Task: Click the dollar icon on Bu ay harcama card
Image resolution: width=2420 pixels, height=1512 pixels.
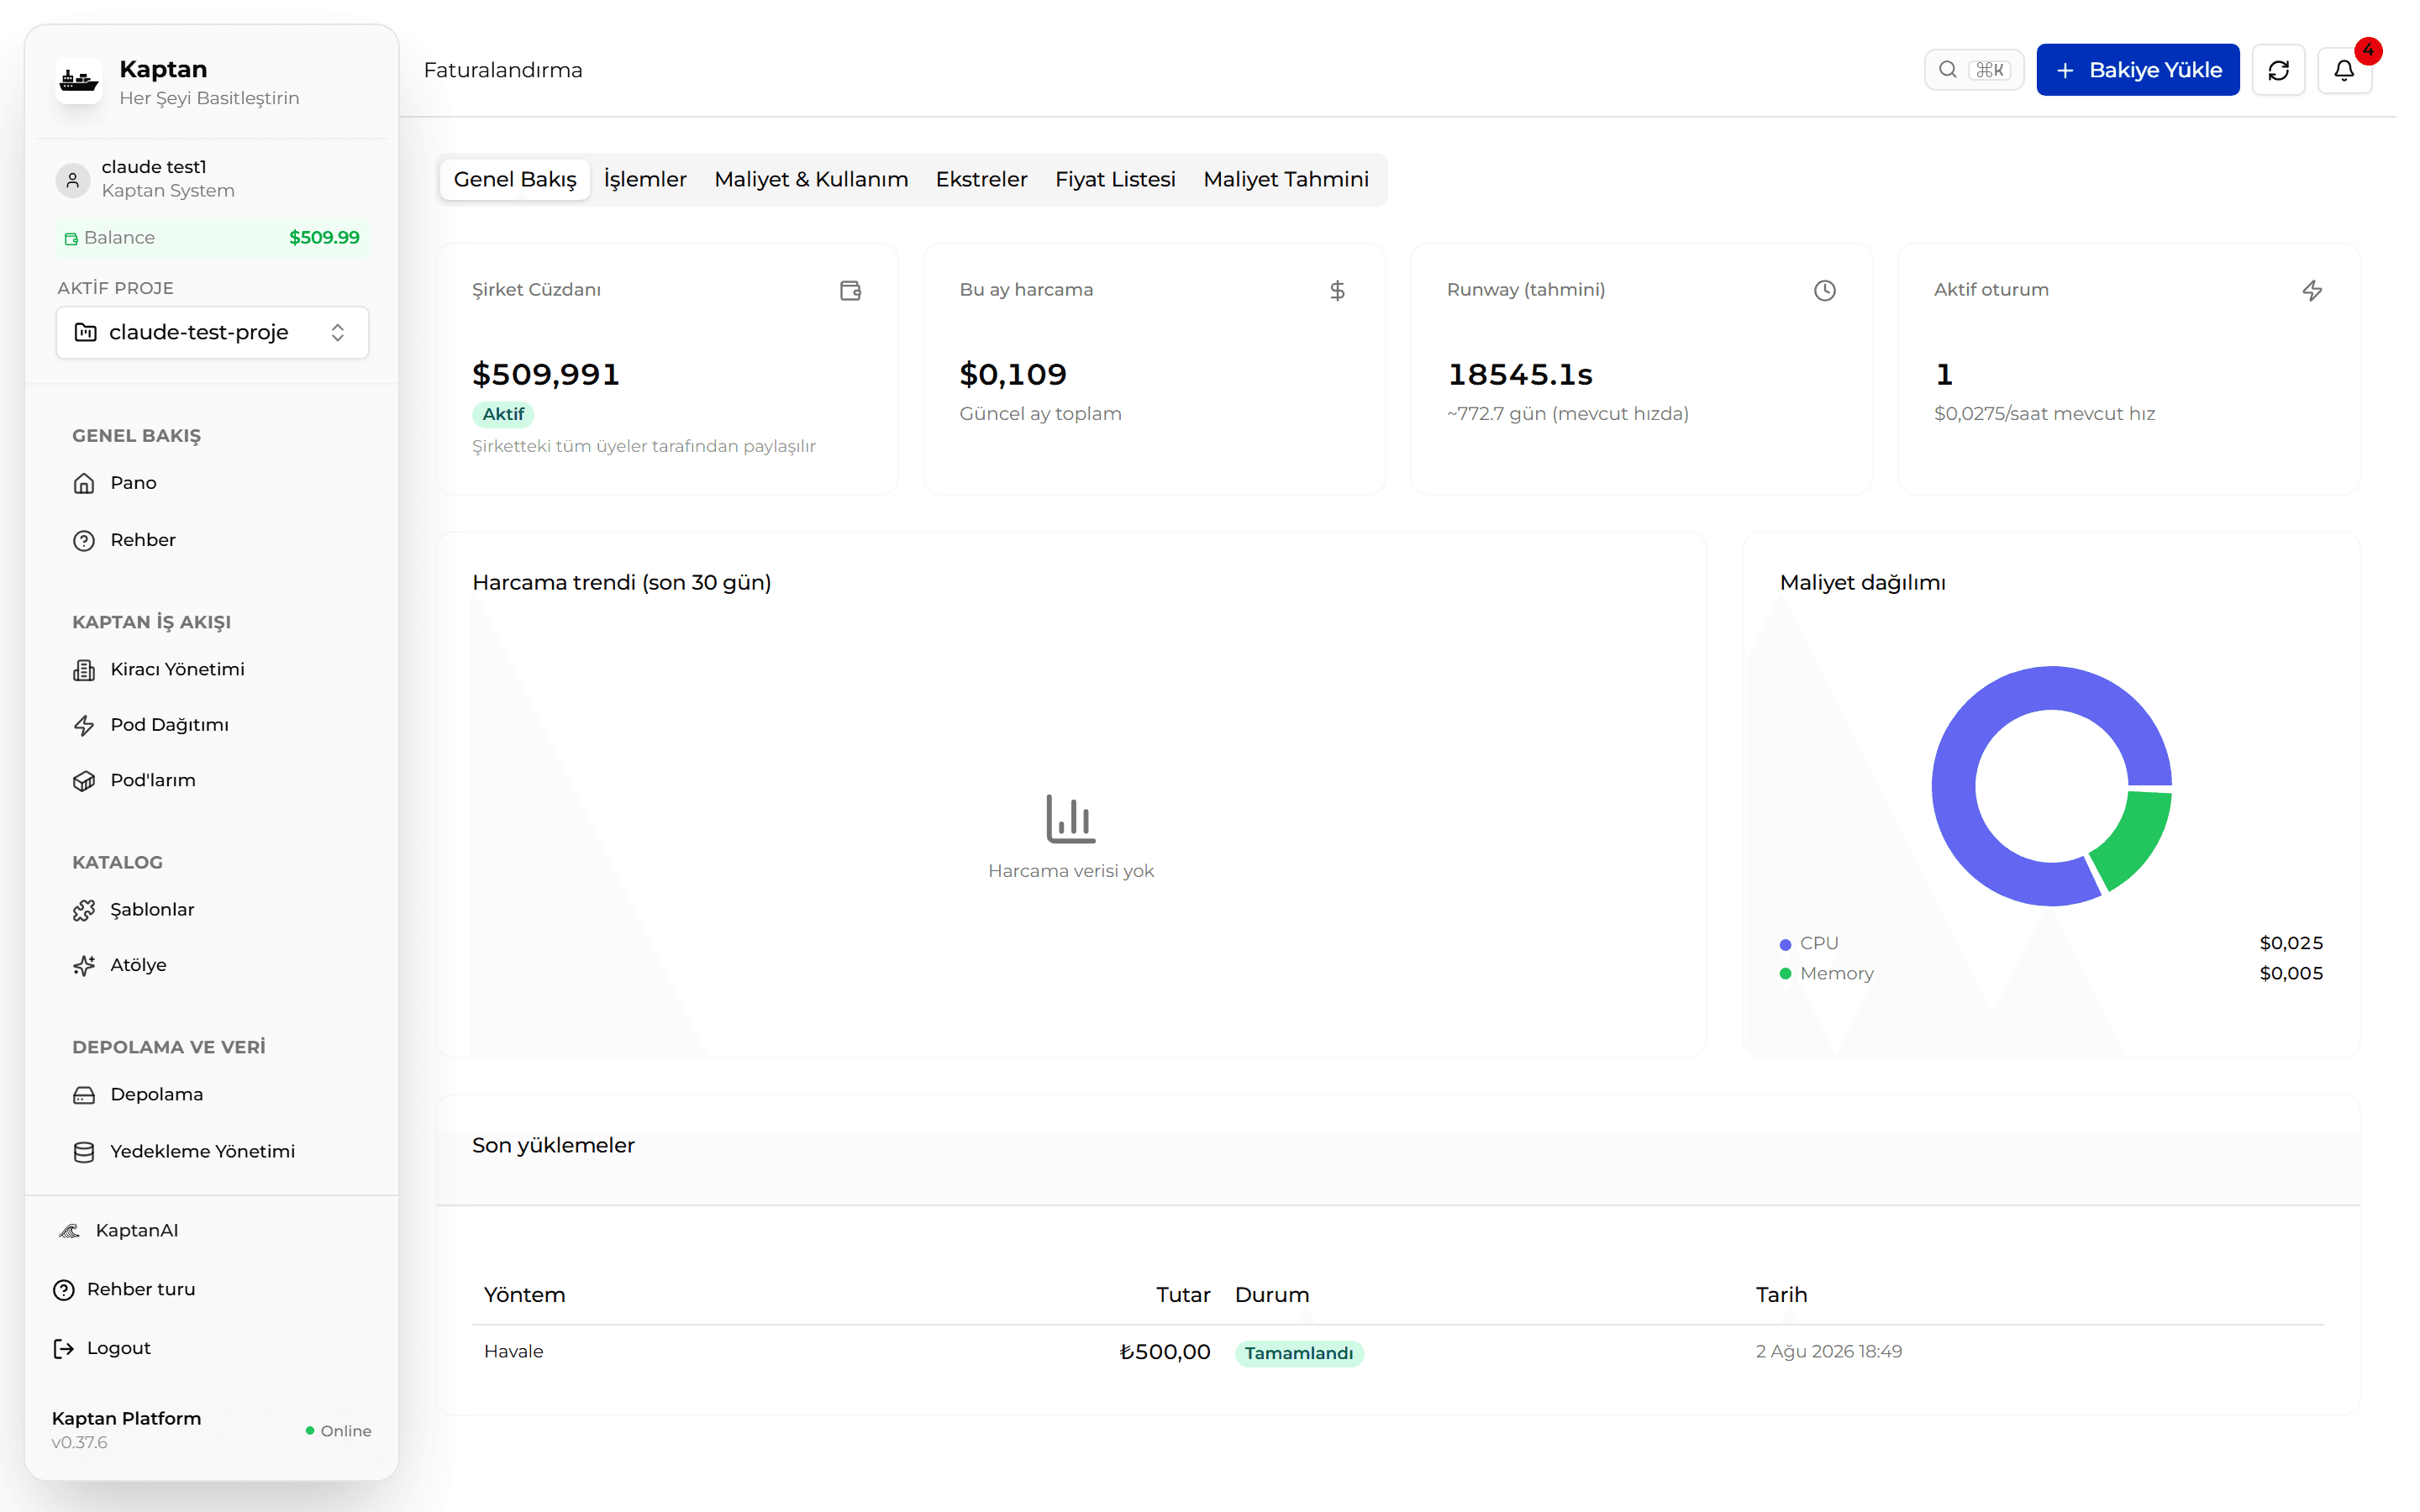Action: pos(1337,290)
